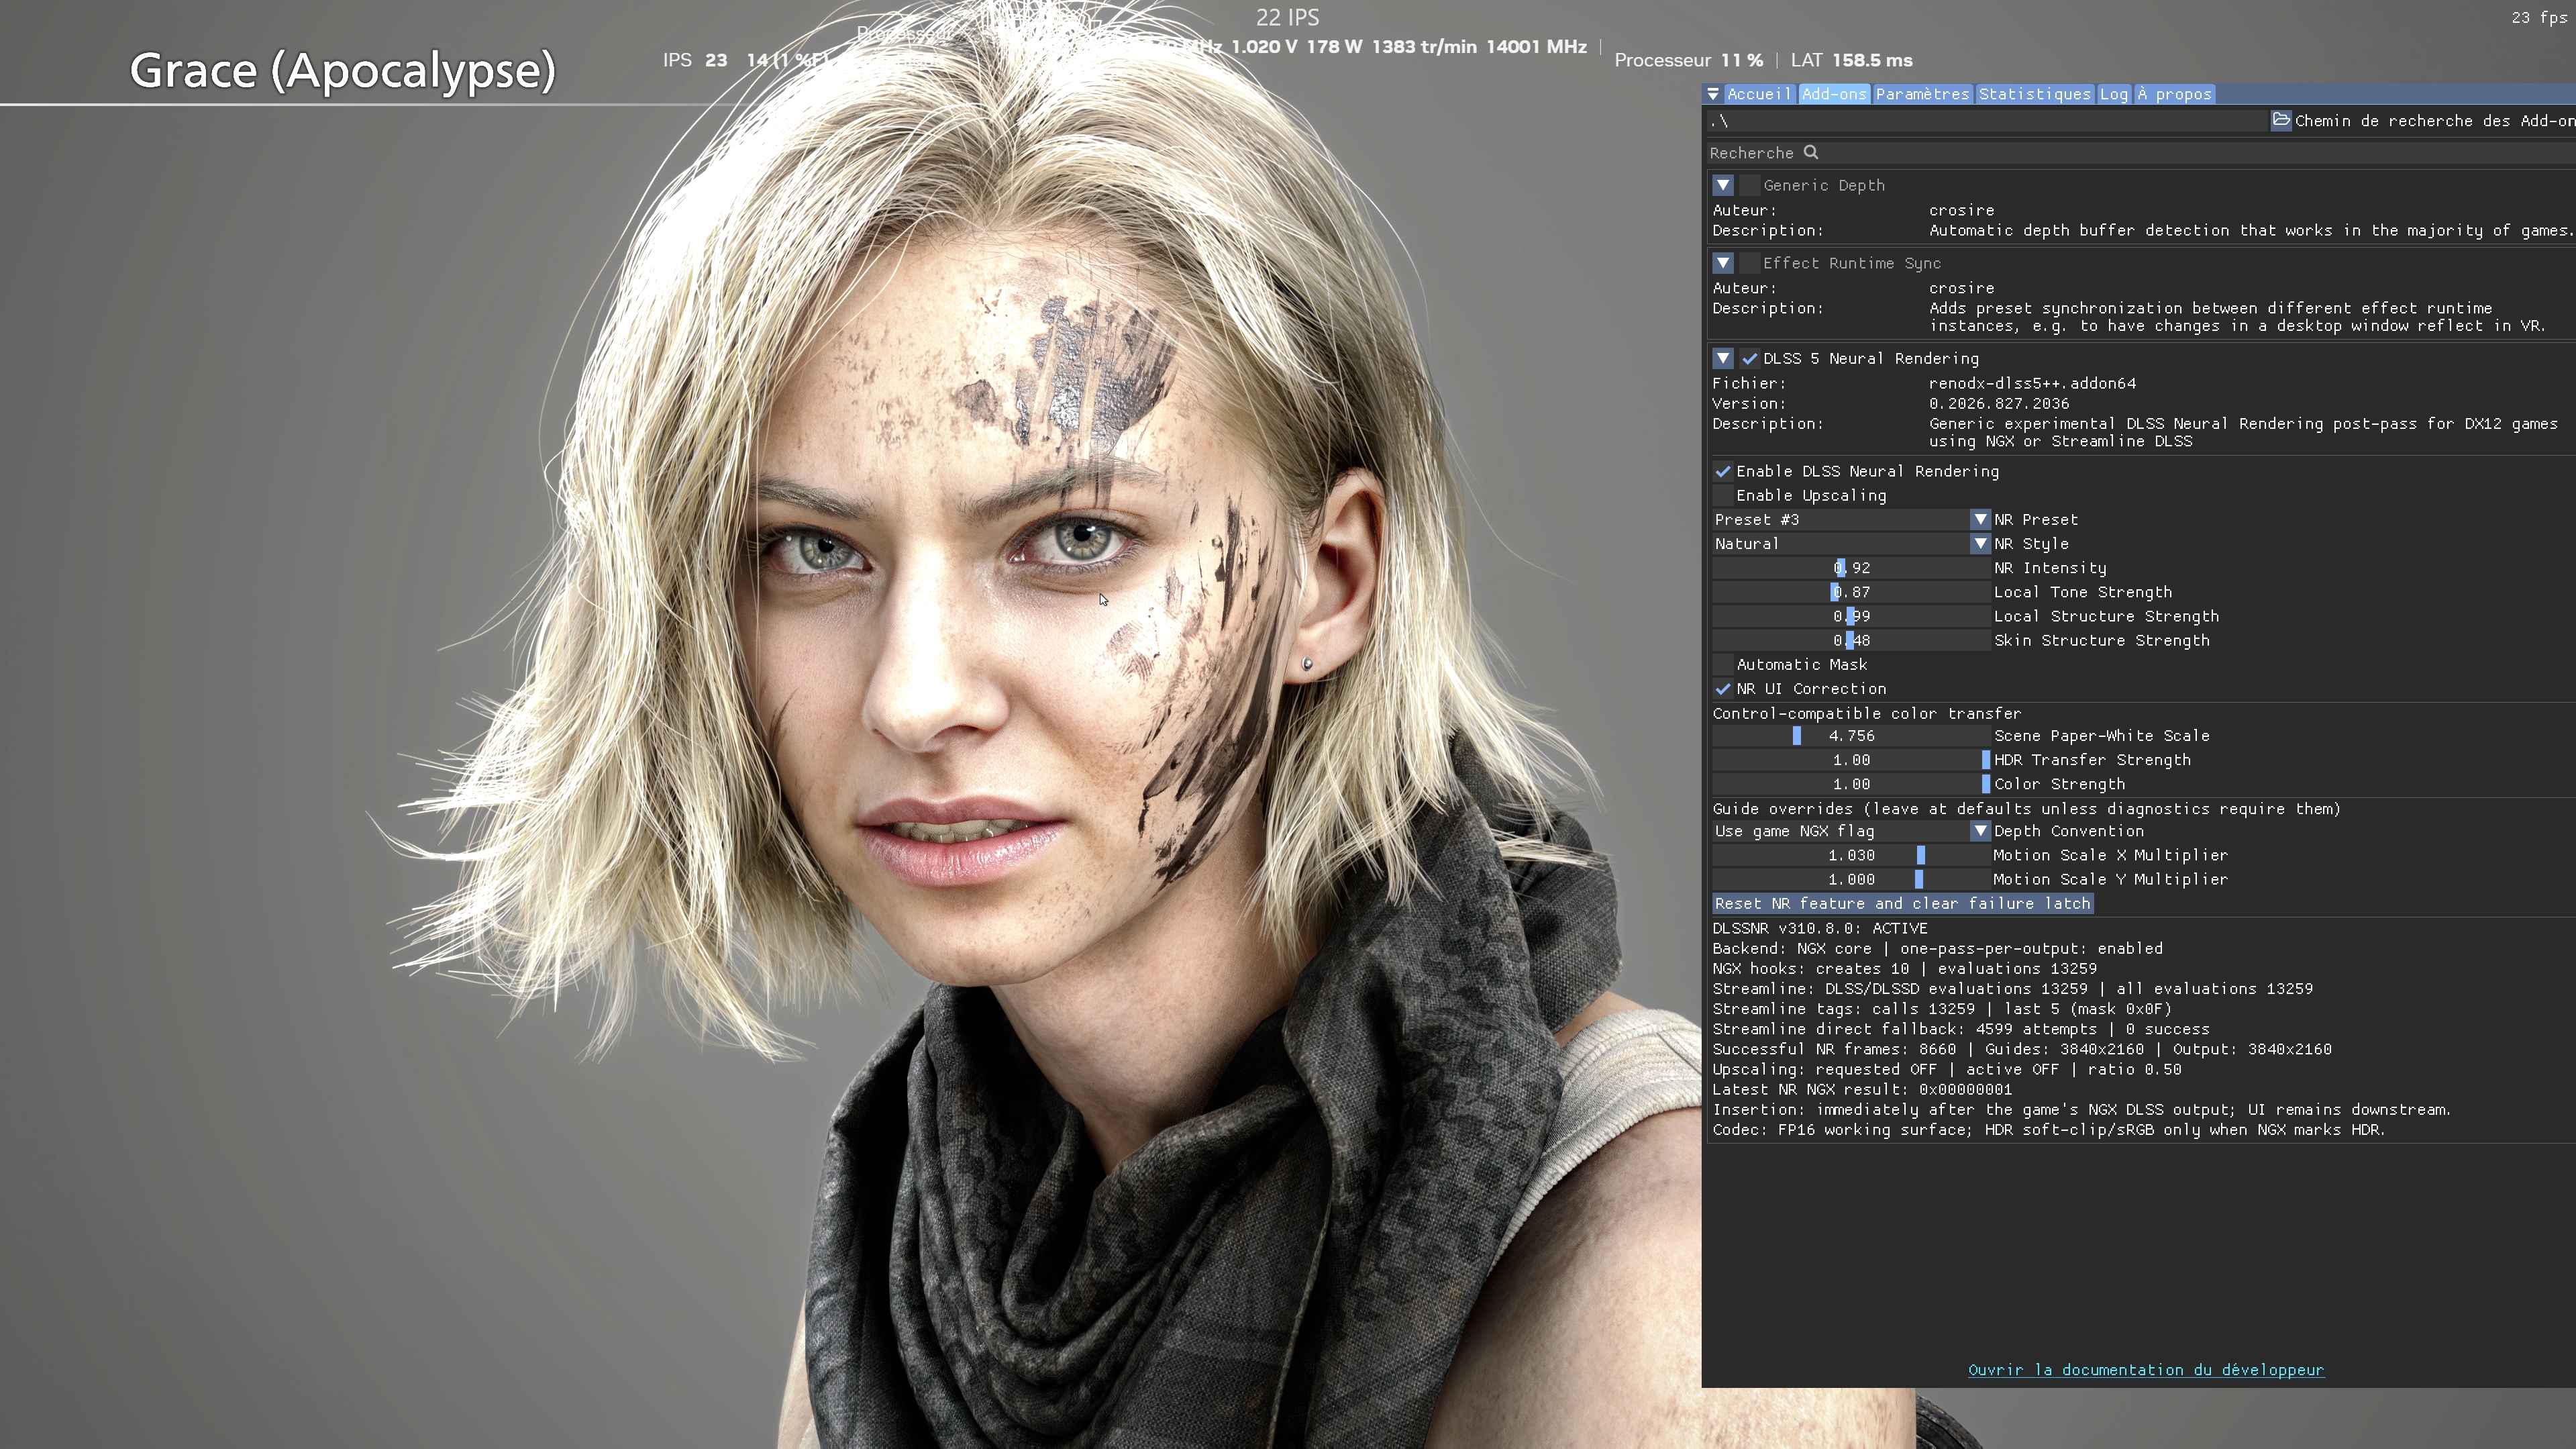
Task: Toggle the Effect Runtime Sync add-on checkbox
Action: (1749, 263)
